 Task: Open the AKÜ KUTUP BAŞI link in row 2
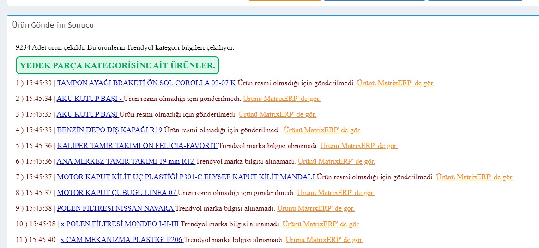[x=89, y=99]
